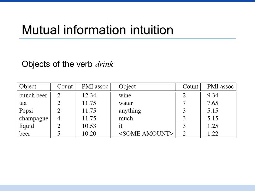This screenshot has width=255, height=191.
Task: Click the PMI value 9.34 for wine
Action: (x=212, y=95)
